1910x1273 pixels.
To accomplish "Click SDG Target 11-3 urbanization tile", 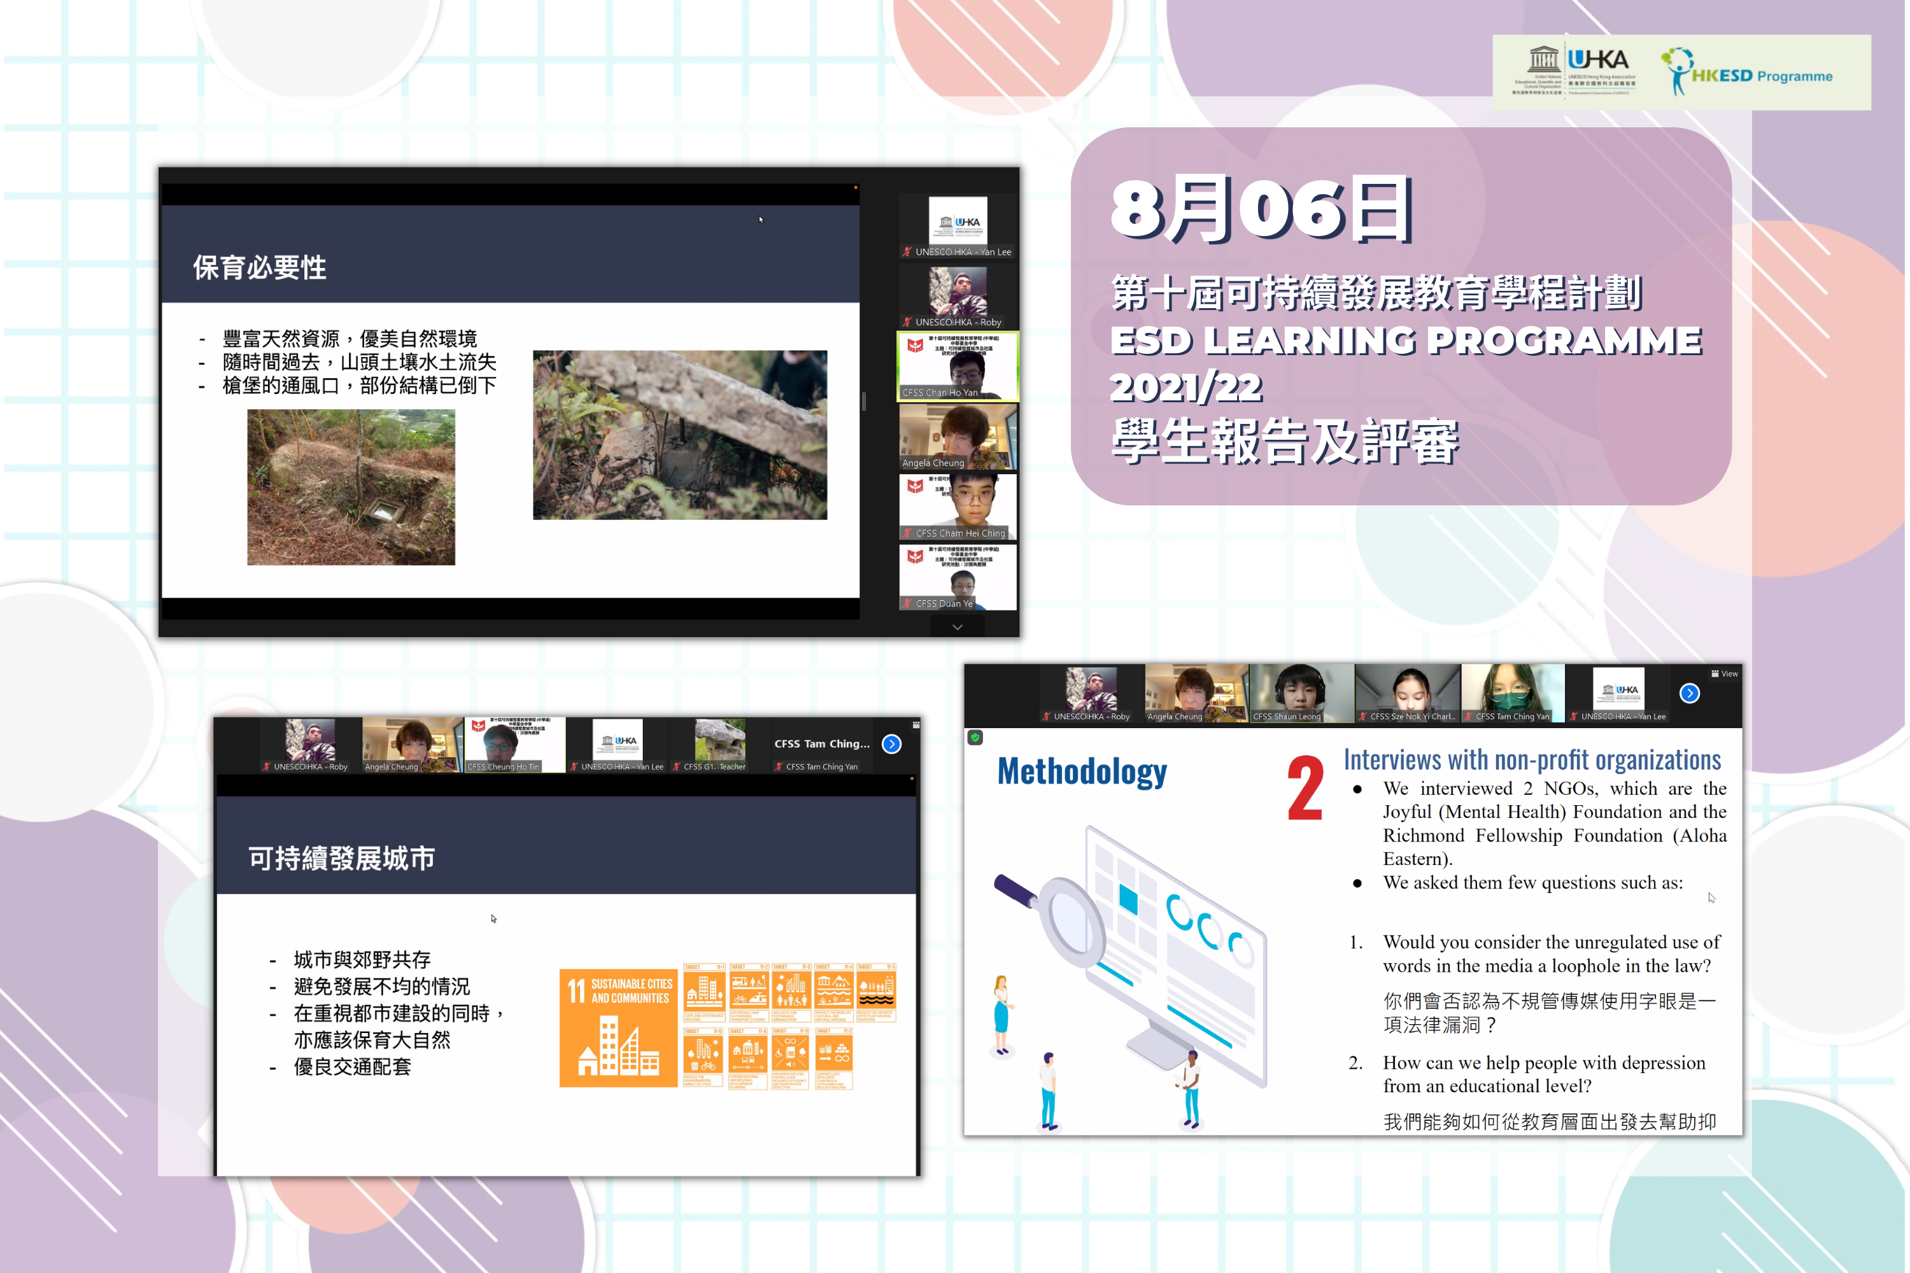I will [791, 993].
